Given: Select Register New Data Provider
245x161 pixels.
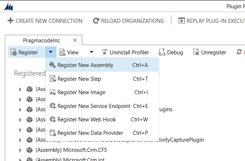Looking at the screenshot, I should (x=102, y=133).
